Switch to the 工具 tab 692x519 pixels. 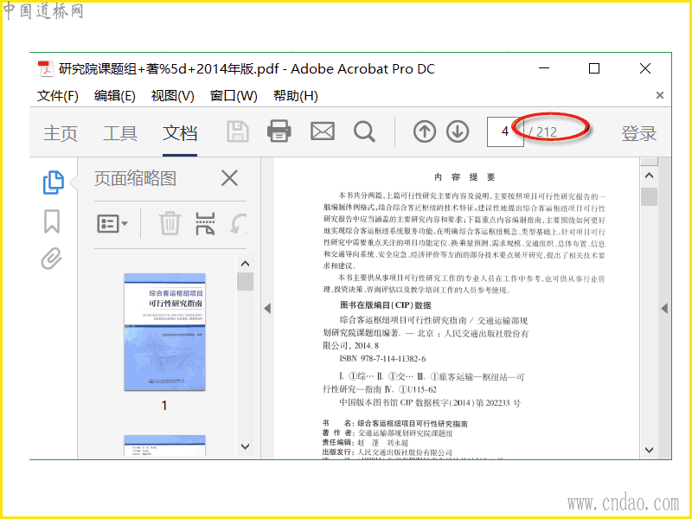(x=120, y=133)
